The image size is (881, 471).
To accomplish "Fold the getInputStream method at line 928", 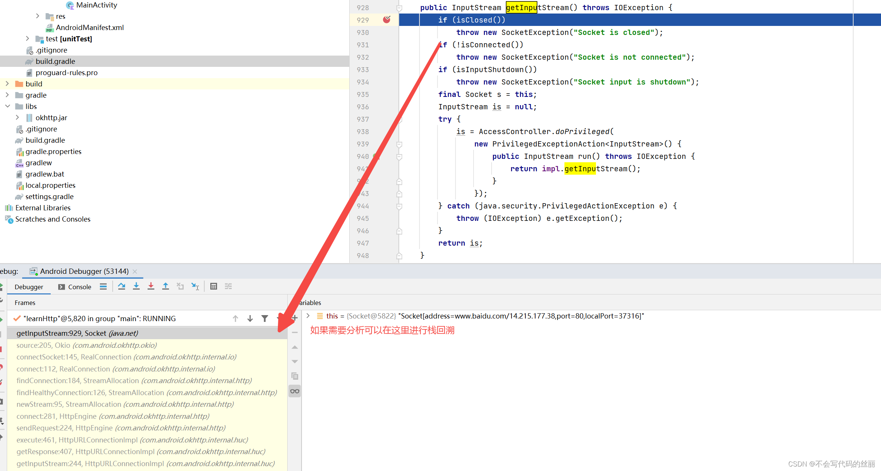I will (400, 8).
